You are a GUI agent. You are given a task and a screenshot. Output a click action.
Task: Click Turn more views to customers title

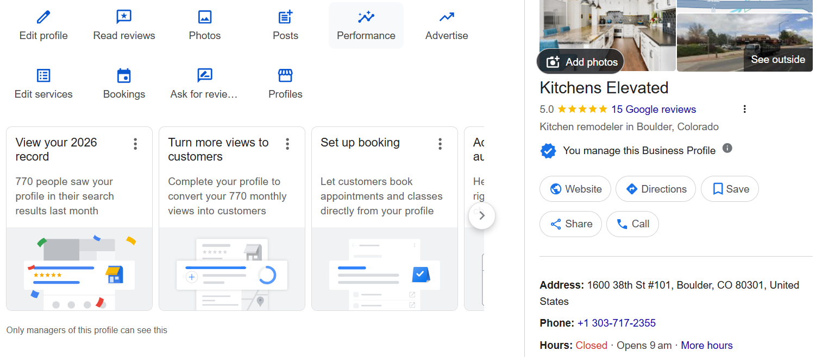click(x=218, y=149)
